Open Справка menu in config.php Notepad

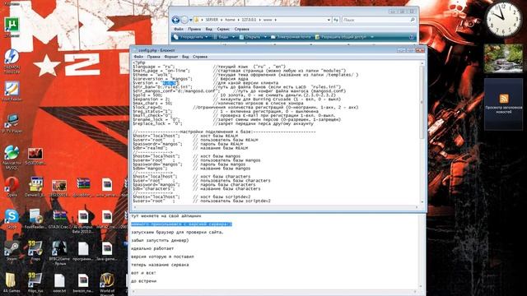tap(200, 57)
